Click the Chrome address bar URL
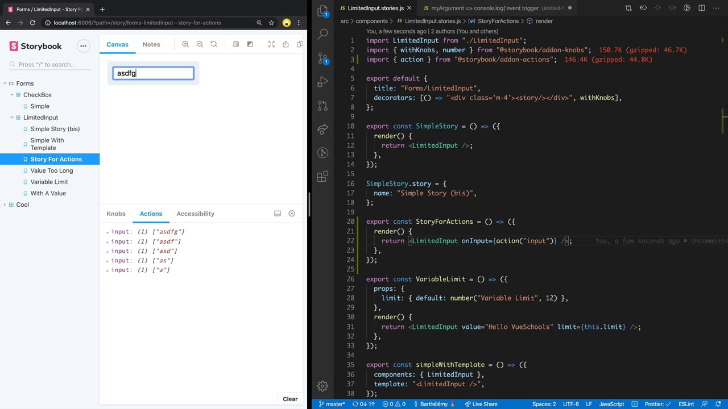This screenshot has width=728, height=409. click(x=137, y=23)
